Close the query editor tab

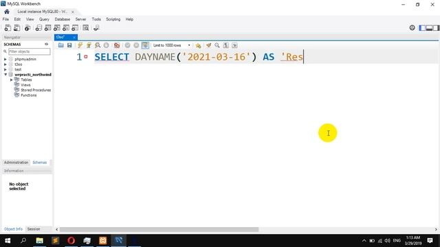[74, 37]
